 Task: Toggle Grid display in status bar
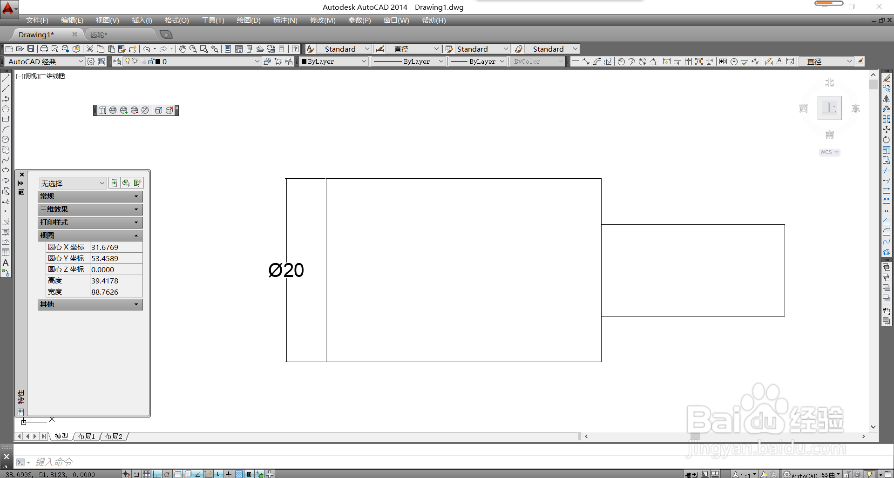click(147, 474)
